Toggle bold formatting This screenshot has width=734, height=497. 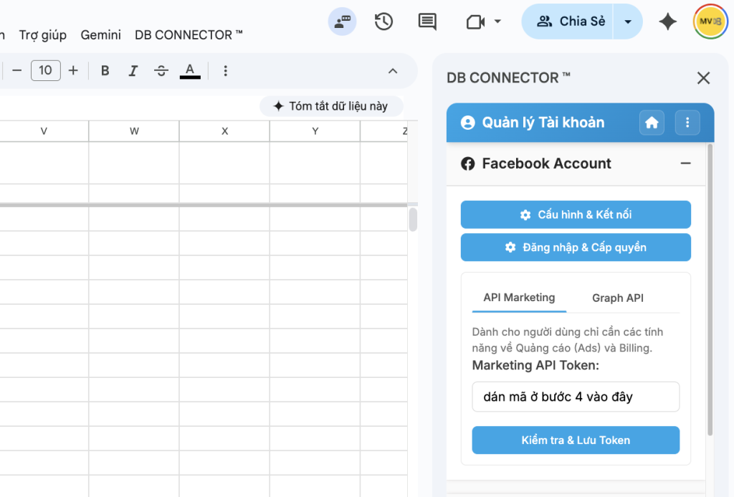(105, 70)
